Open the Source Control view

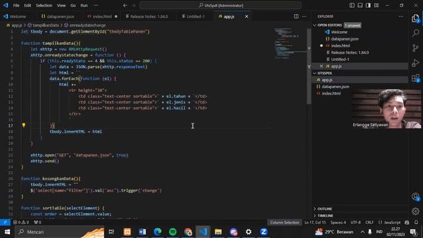(416, 48)
